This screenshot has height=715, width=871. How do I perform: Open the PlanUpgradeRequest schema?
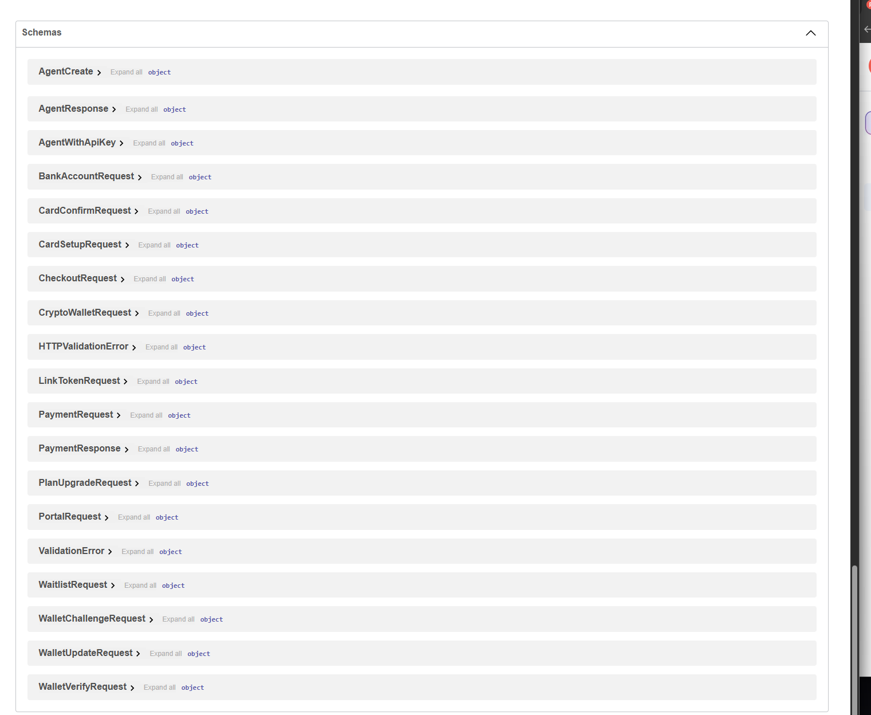click(x=84, y=483)
